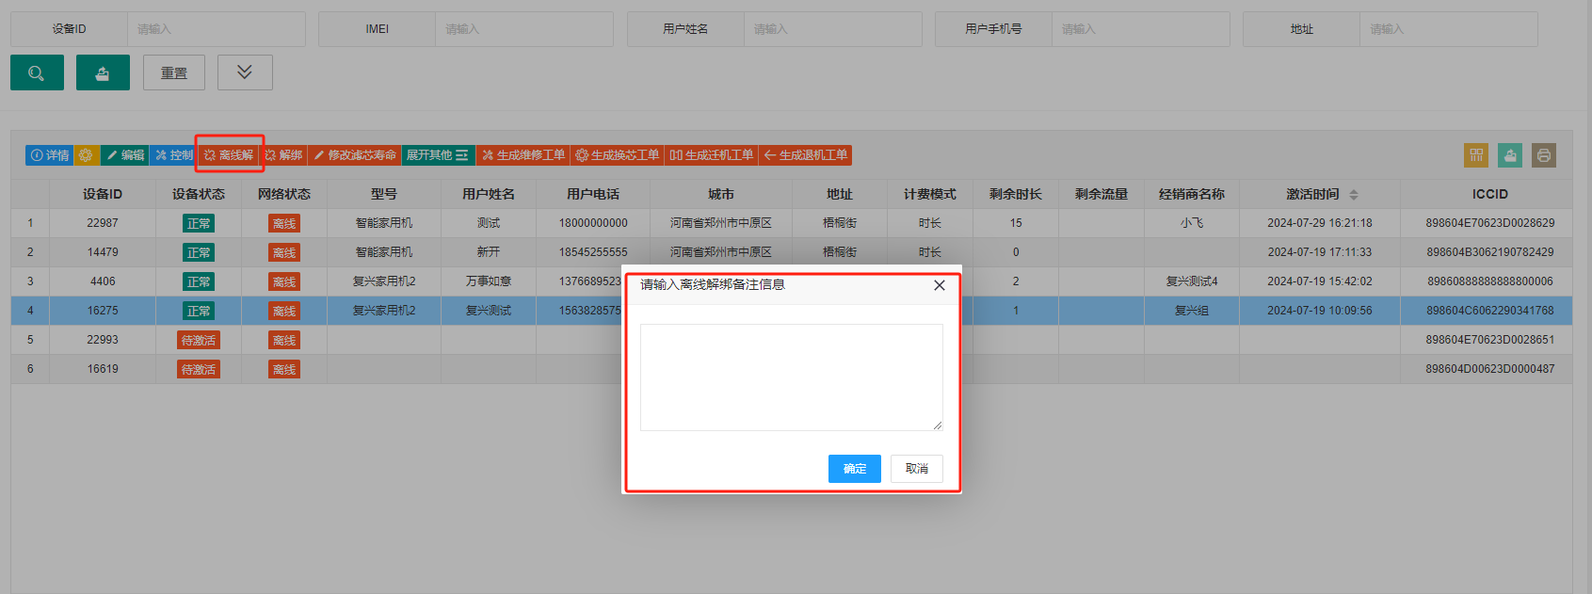The height and width of the screenshot is (594, 1592).
Task: Close the 离线解绑备注 dialog with X
Action: click(x=939, y=285)
